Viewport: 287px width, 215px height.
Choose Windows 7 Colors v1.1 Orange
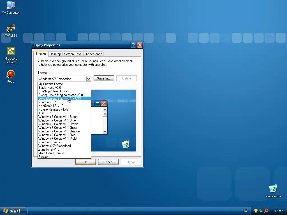[x=64, y=132]
